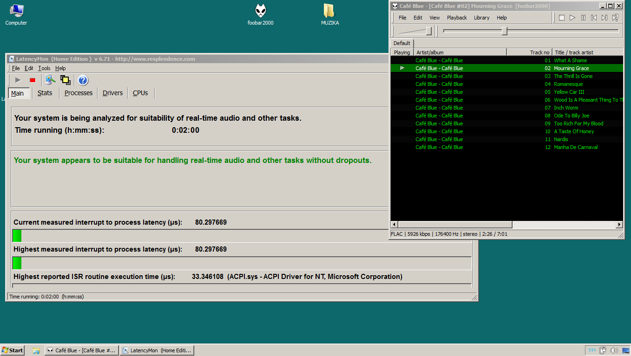
Task: Sort by Title / track artist column header
Action: click(x=588, y=52)
